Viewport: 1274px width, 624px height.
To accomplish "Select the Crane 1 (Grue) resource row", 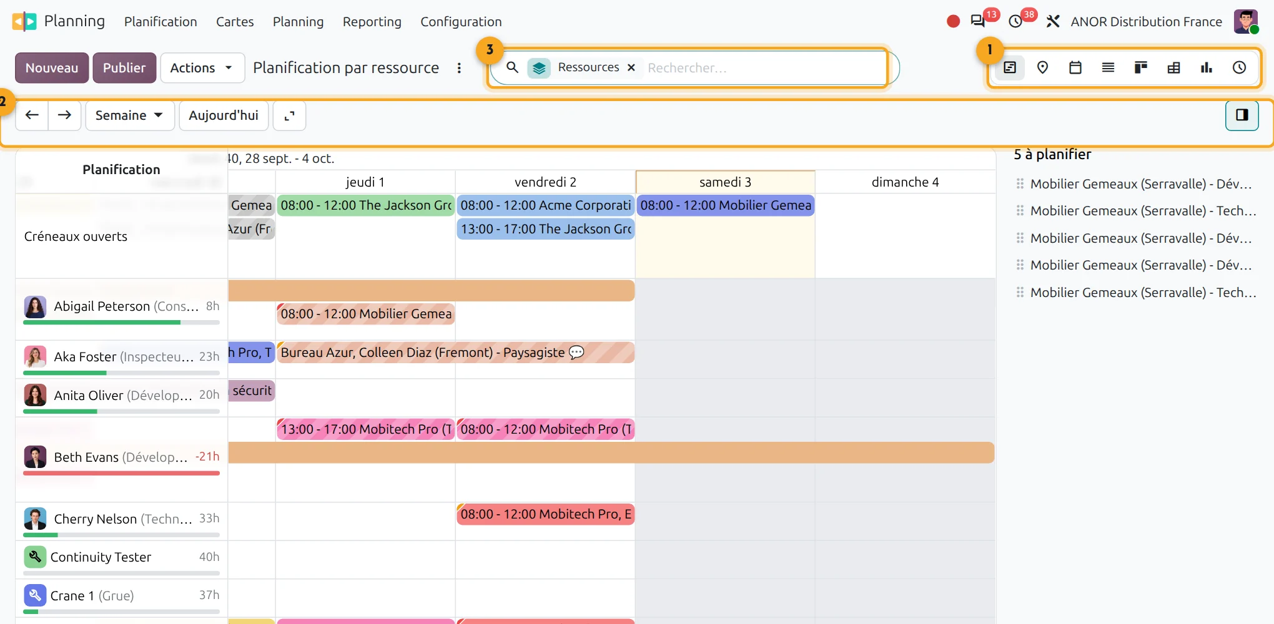I will tap(122, 598).
